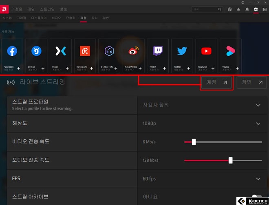Add Mixer account with plus button
Screen dimensions: 269x205
pos(67,68)
